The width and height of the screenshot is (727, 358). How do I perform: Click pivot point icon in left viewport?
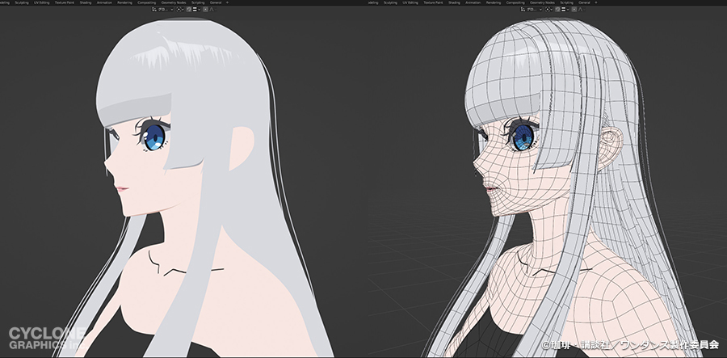click(179, 10)
